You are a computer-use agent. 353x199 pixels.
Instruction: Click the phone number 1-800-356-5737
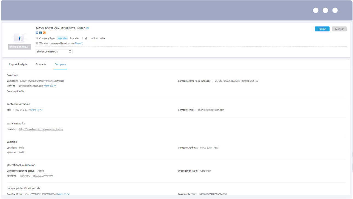22,110
